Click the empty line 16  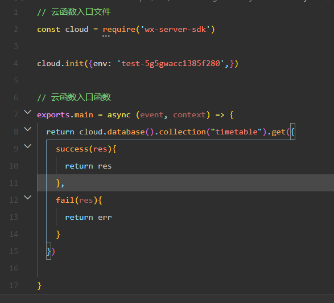[185, 268]
